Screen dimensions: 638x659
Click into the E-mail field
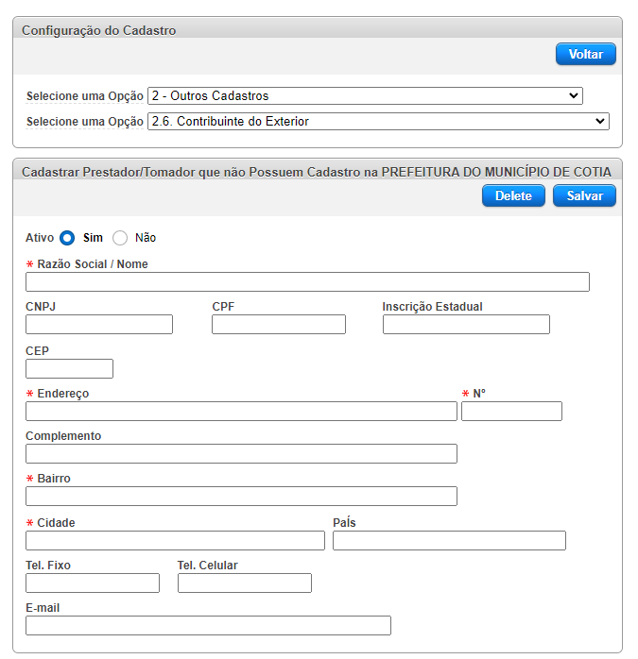[x=208, y=626]
